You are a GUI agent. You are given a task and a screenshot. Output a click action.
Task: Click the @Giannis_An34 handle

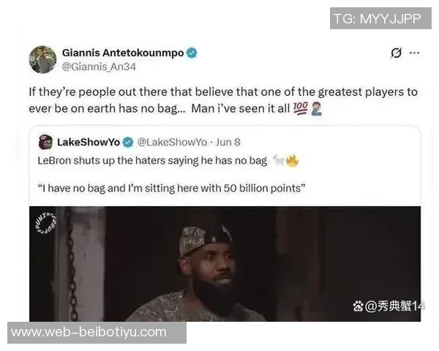(x=99, y=67)
